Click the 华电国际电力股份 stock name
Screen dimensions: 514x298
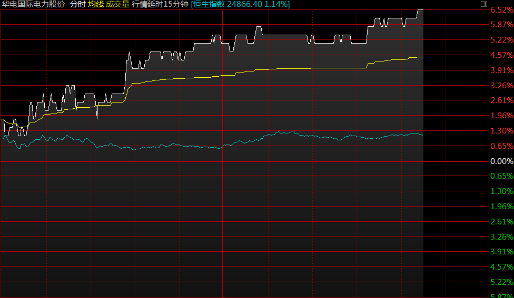point(33,4)
